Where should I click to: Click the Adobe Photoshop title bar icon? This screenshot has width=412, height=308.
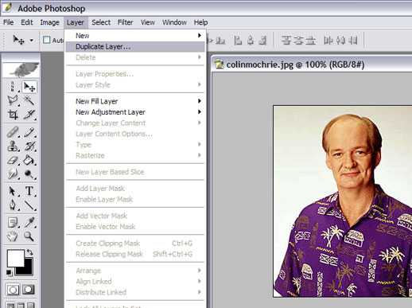pyautogui.click(x=8, y=8)
